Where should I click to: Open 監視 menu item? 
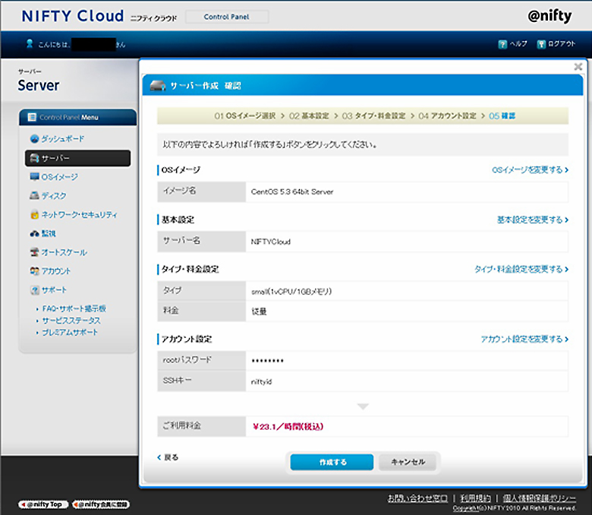coord(49,233)
